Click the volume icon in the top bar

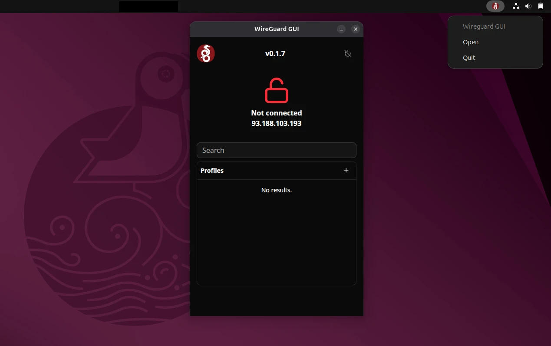(x=528, y=6)
